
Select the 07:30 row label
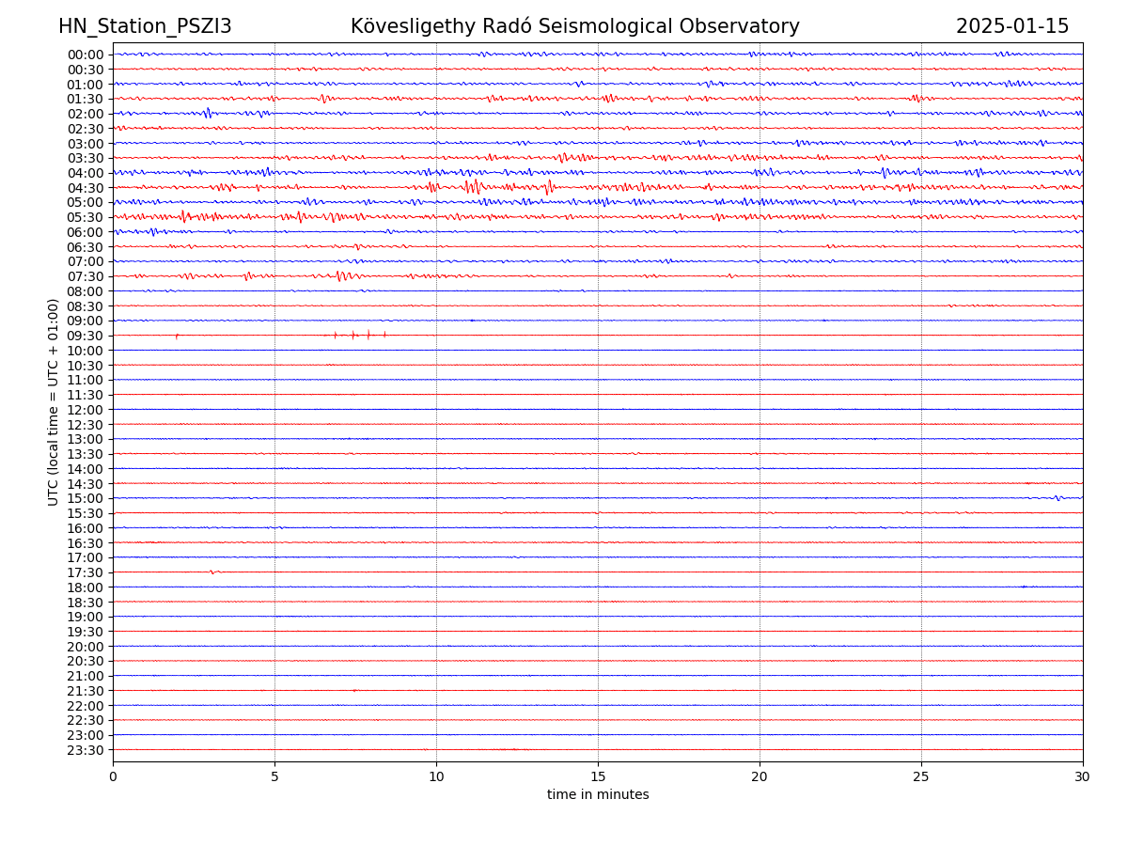pos(86,276)
